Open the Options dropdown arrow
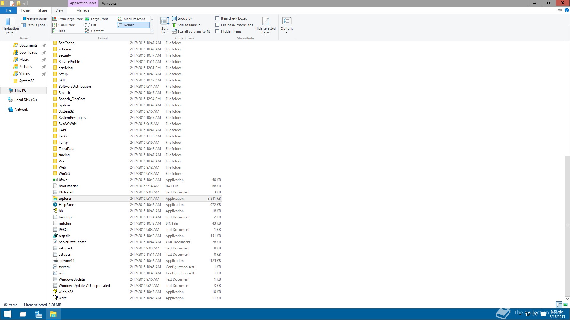Screen dimensions: 570x320 point(287,32)
